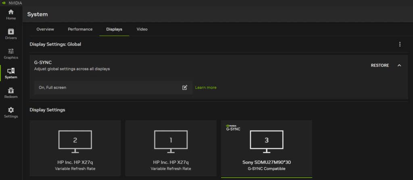Click the G-SYNC section title
Image resolution: width=413 pixels, height=180 pixels.
43,63
